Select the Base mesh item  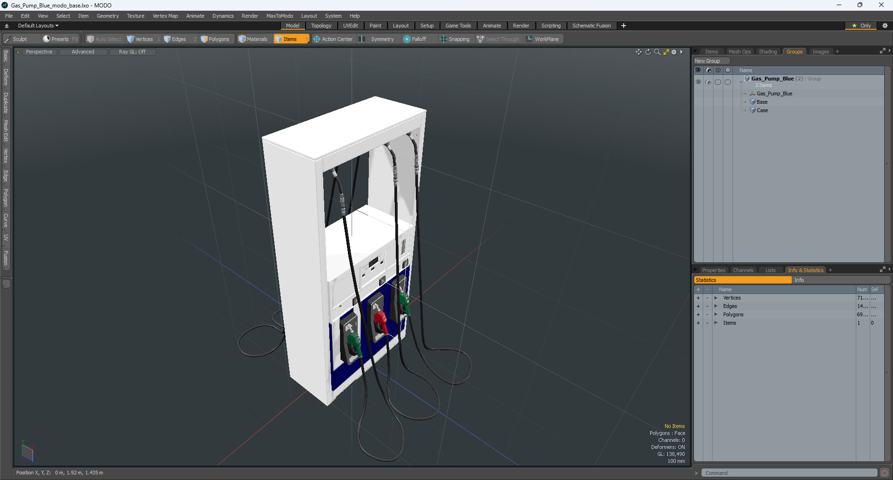[x=762, y=102]
